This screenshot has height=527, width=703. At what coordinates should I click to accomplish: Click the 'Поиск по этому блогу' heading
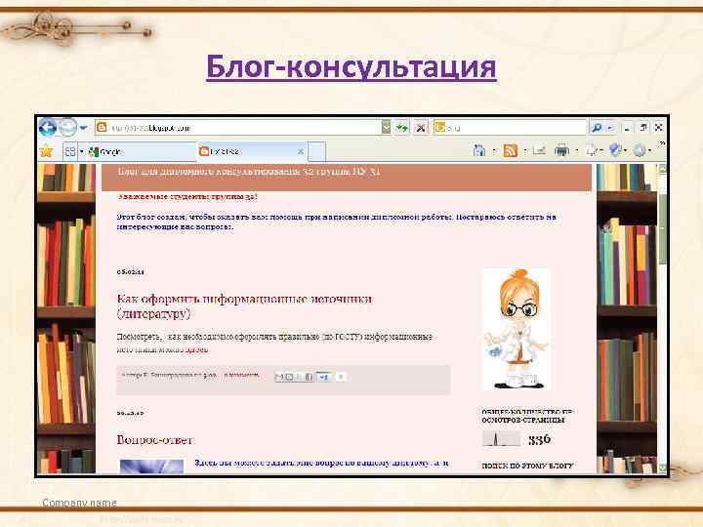[527, 466]
